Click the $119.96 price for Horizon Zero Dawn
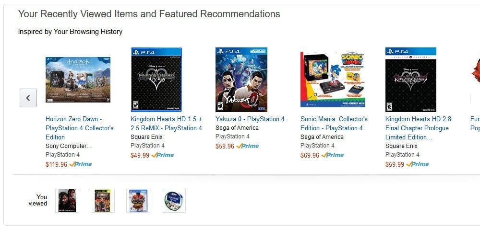This screenshot has width=480, height=228. click(56, 164)
